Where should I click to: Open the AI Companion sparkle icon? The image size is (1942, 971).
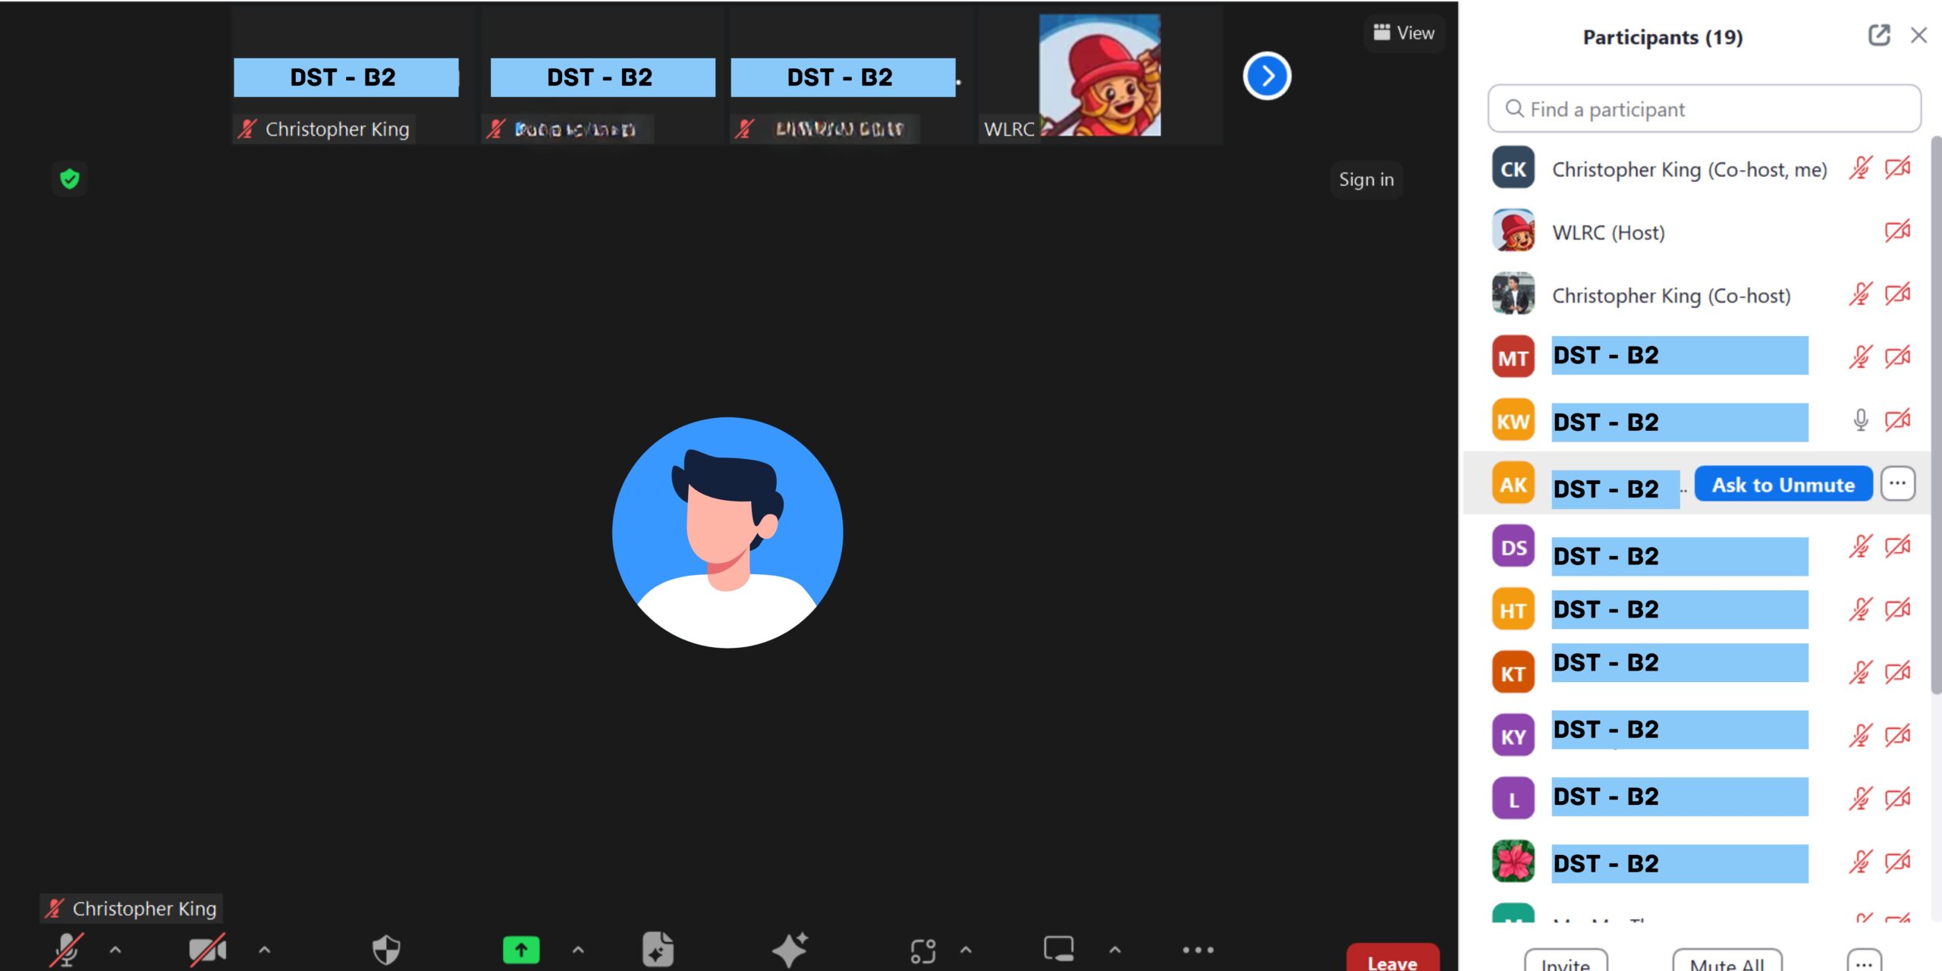[x=790, y=949]
